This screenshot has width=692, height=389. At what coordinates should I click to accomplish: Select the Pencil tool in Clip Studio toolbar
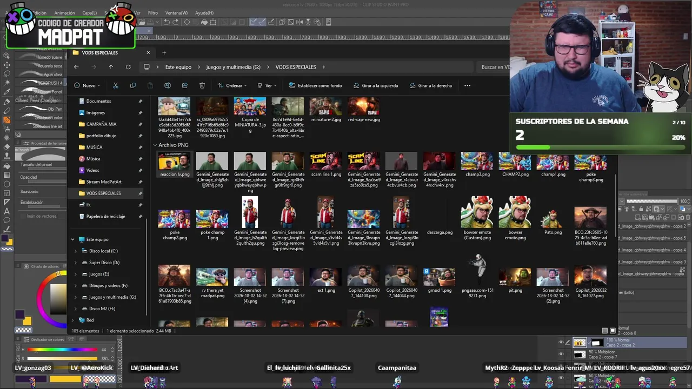pos(7,111)
